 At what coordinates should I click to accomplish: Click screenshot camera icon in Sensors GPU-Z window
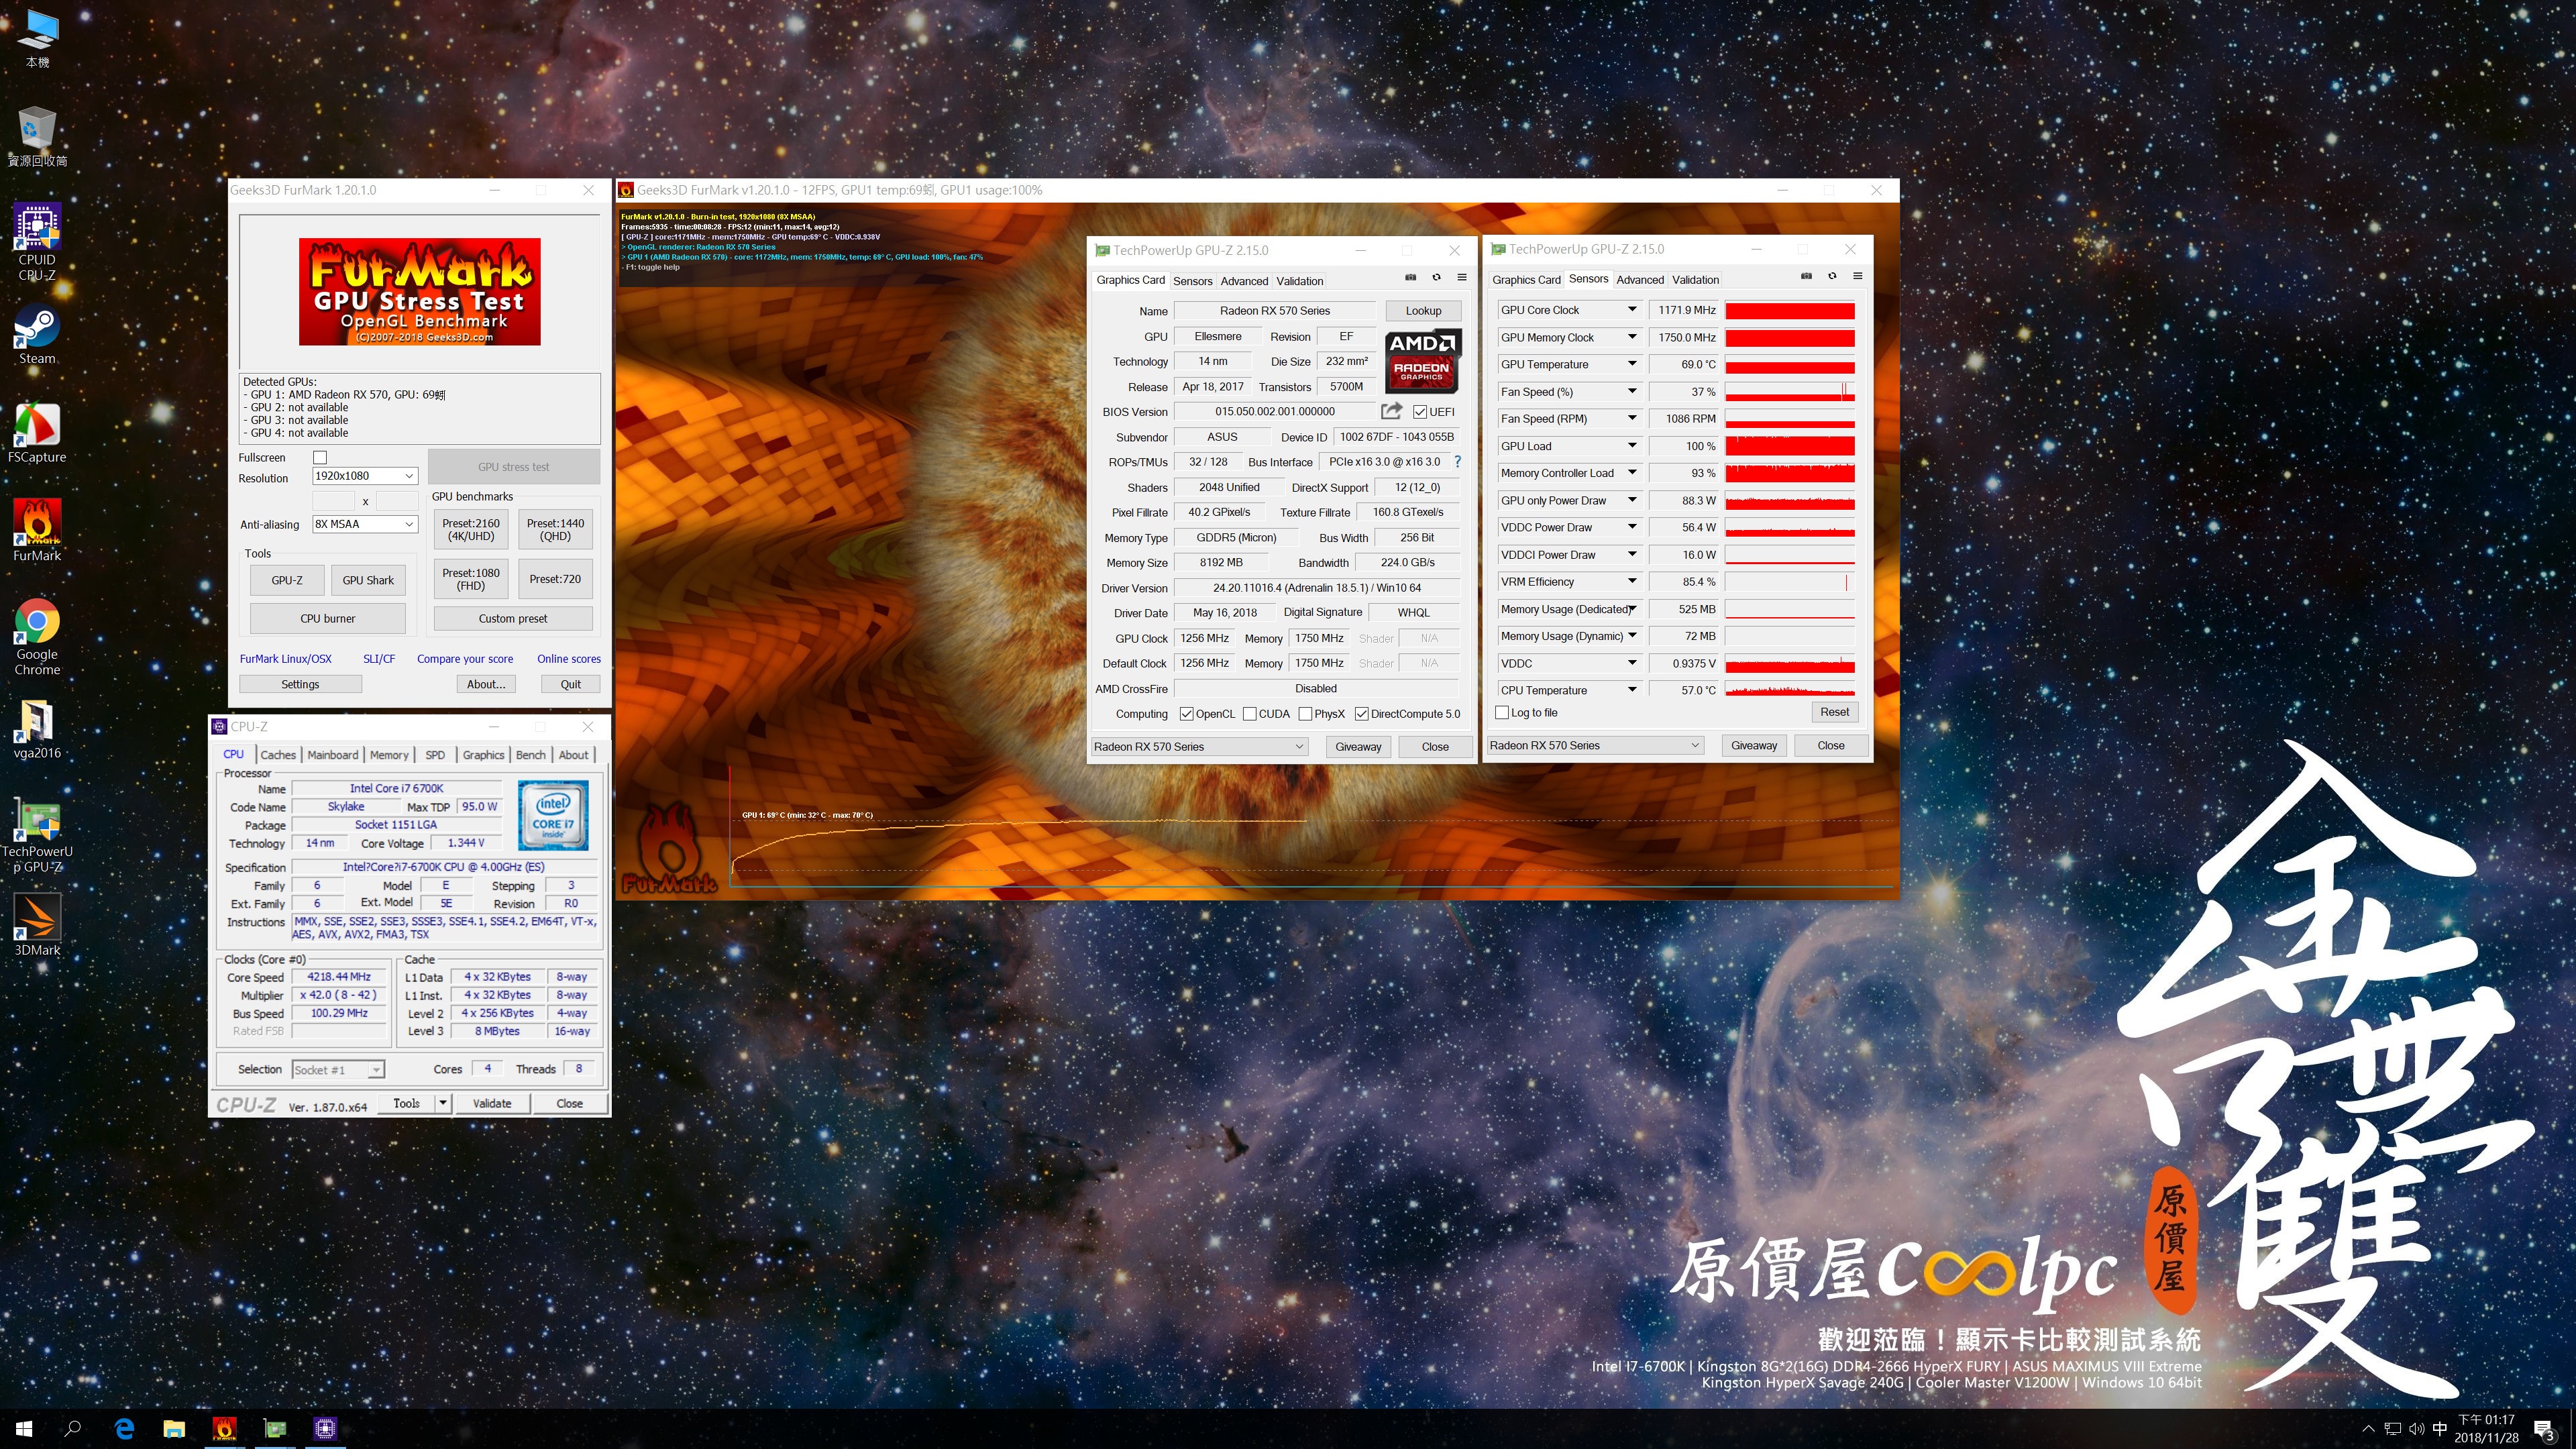pos(1806,276)
